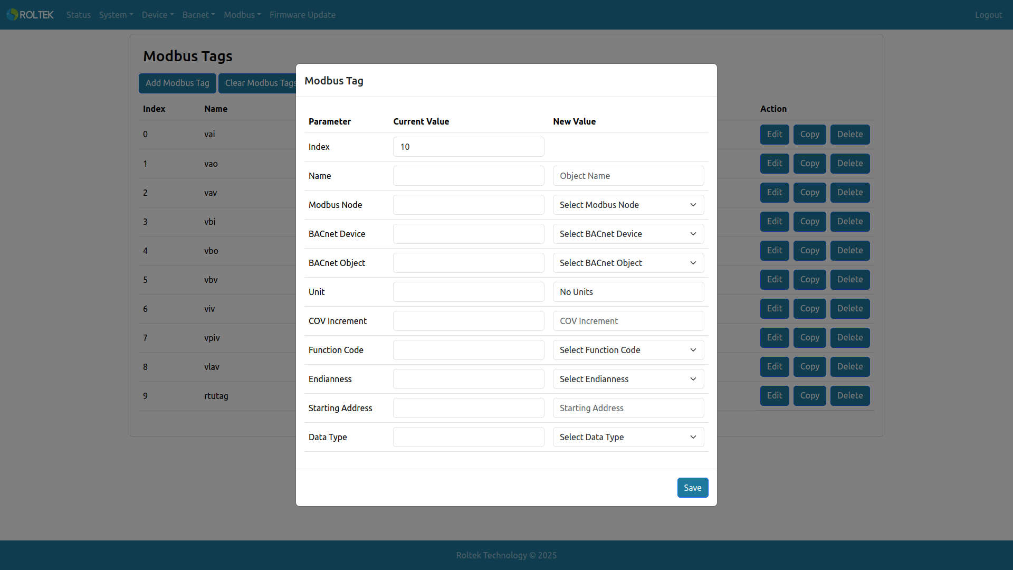Click Endianness current value field
1013x570 pixels.
coord(469,379)
